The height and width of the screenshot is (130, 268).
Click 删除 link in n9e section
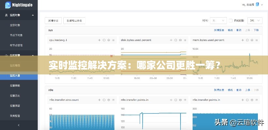click(239, 90)
